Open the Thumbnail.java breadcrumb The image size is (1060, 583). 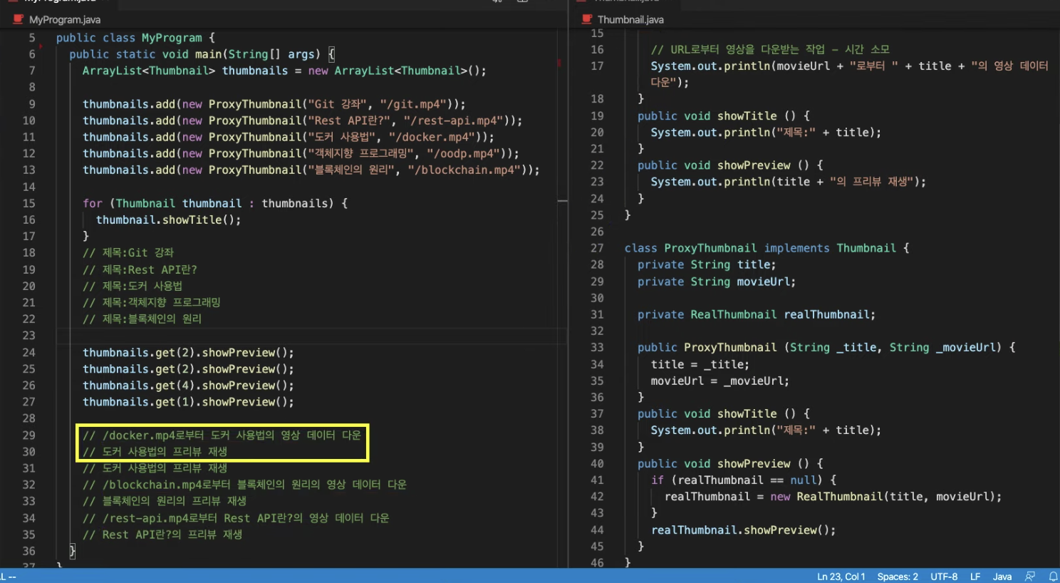coord(630,20)
